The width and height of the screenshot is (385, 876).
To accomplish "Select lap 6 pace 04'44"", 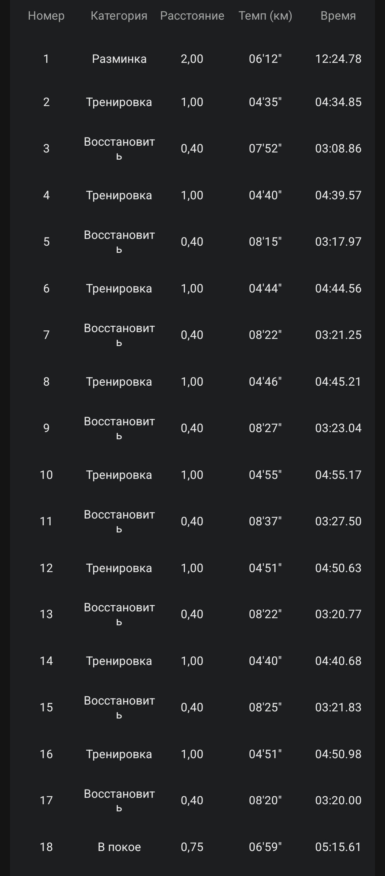I will click(x=265, y=288).
